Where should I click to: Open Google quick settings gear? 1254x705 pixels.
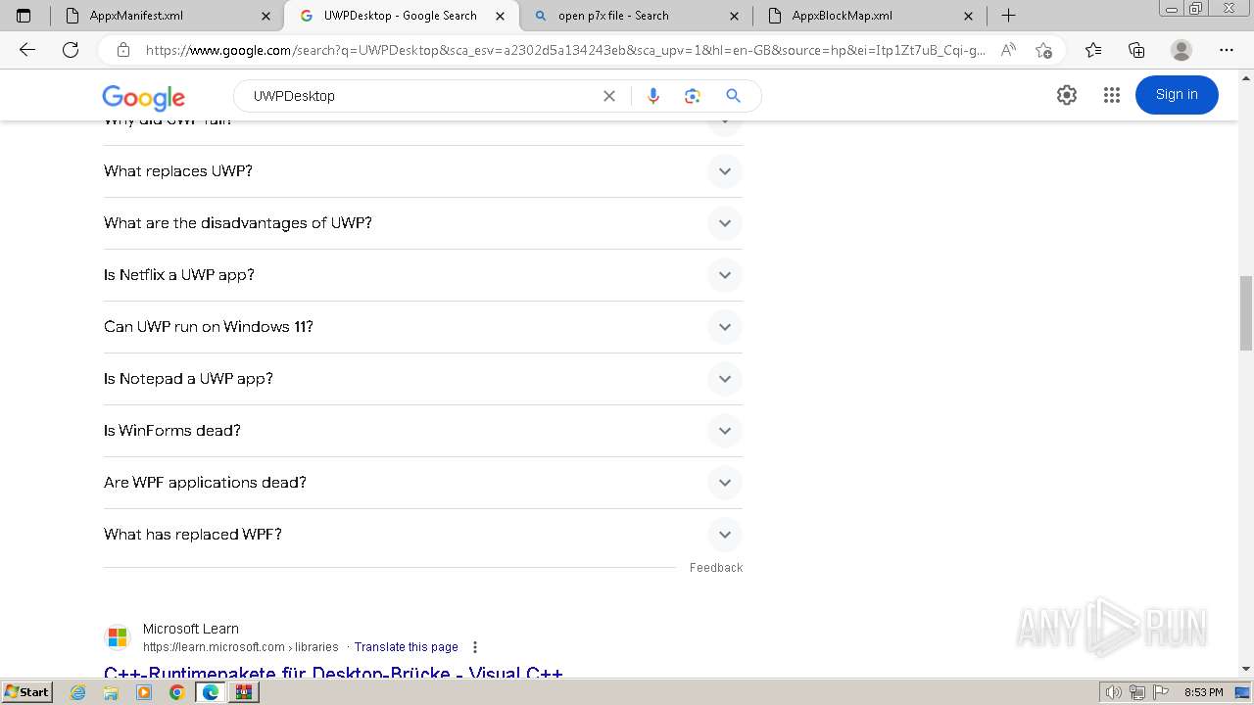click(1067, 95)
